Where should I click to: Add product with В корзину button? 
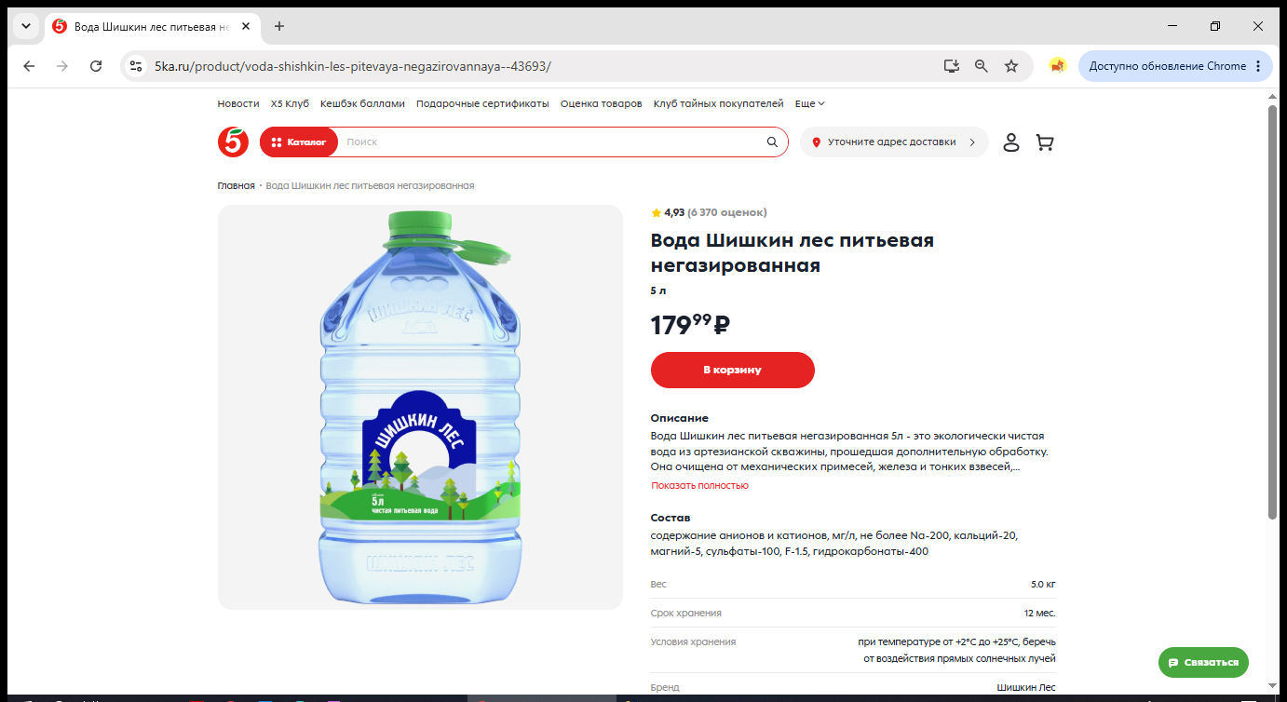[732, 370]
